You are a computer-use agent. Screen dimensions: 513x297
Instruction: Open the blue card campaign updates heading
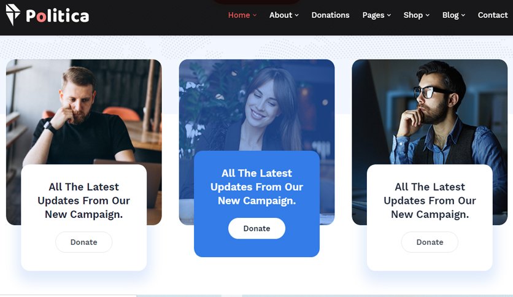(x=256, y=187)
